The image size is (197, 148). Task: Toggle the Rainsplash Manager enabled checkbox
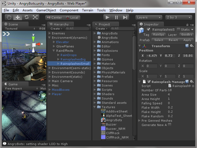coord(149,82)
